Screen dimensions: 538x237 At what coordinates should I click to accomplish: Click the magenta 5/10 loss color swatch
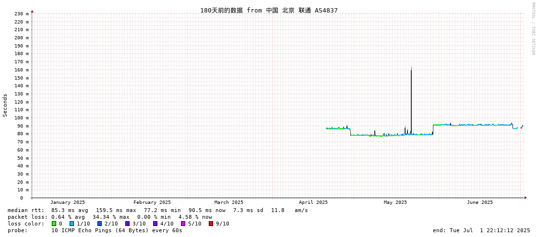tap(183, 224)
